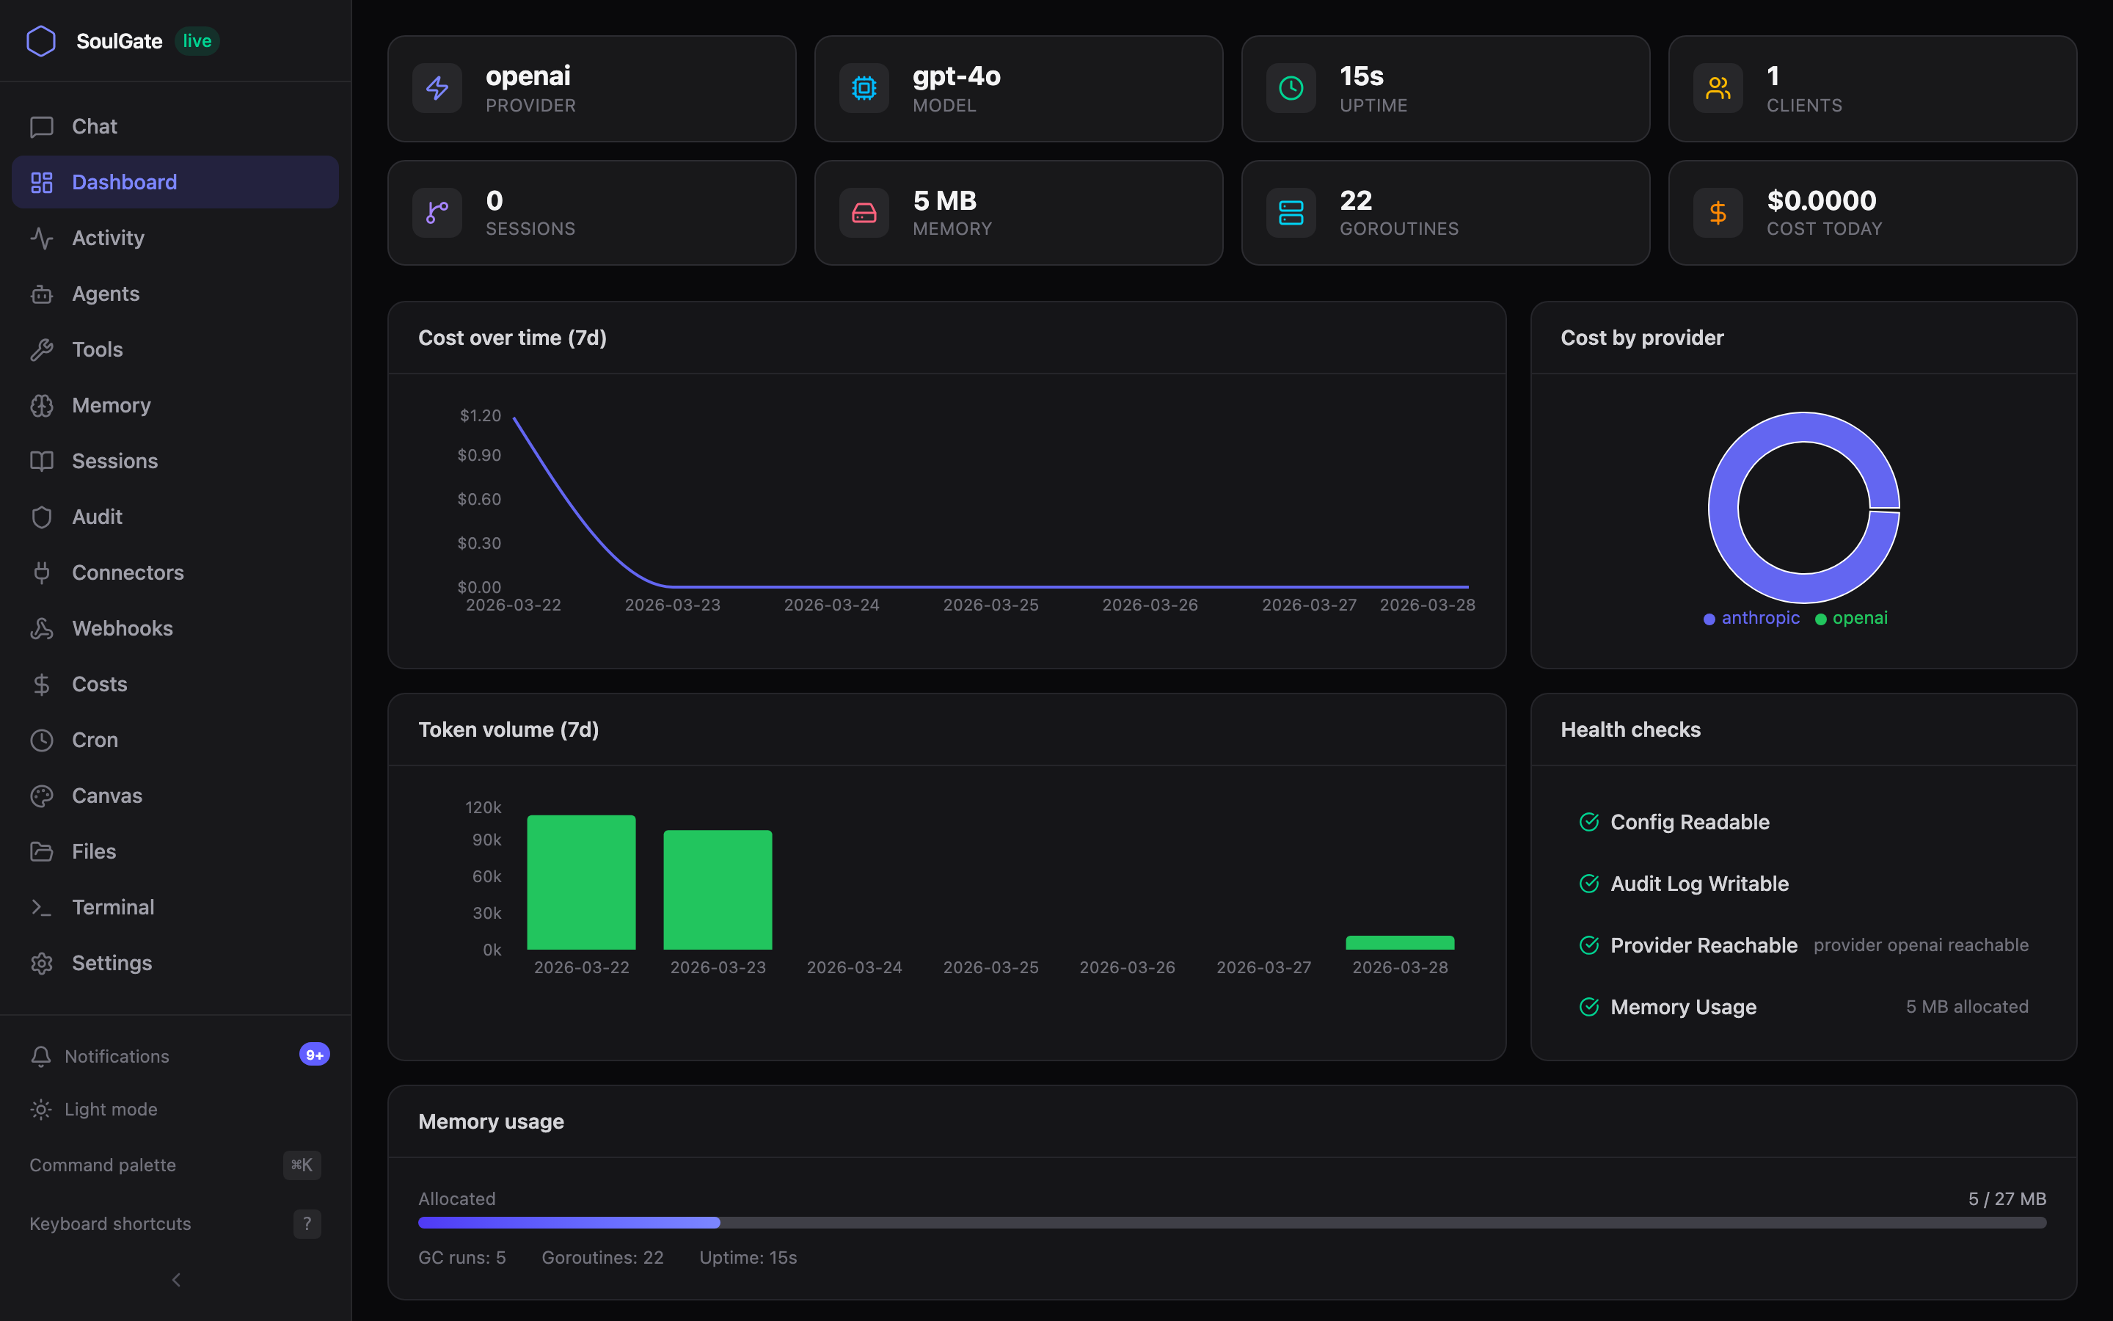Click the "5 MB allocated" text
Screen dimensions: 2113x1321
point(1967,1008)
